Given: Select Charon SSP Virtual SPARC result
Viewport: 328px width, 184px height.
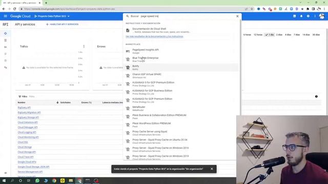Looking at the screenshot, I should point(181,76).
